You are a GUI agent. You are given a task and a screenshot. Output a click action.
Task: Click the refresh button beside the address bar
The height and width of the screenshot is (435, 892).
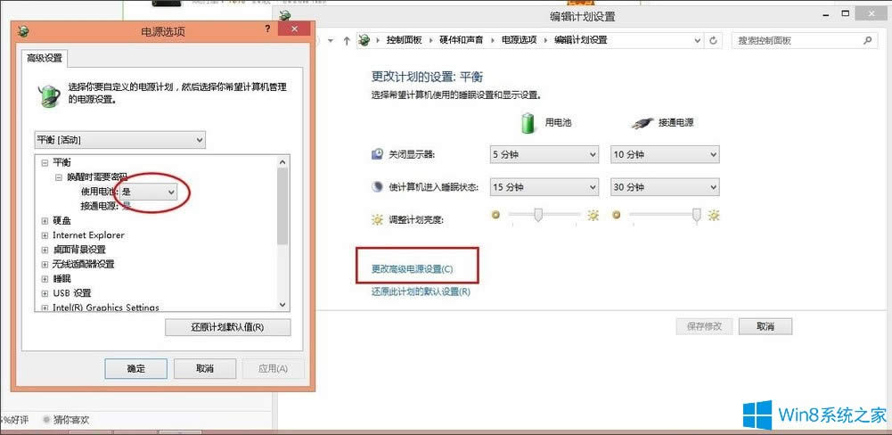click(x=713, y=41)
